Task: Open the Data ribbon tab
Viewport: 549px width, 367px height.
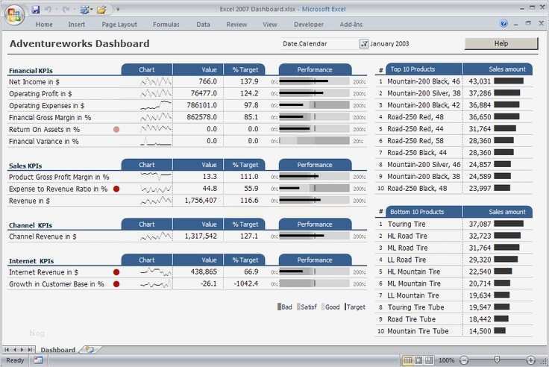Action: point(203,24)
